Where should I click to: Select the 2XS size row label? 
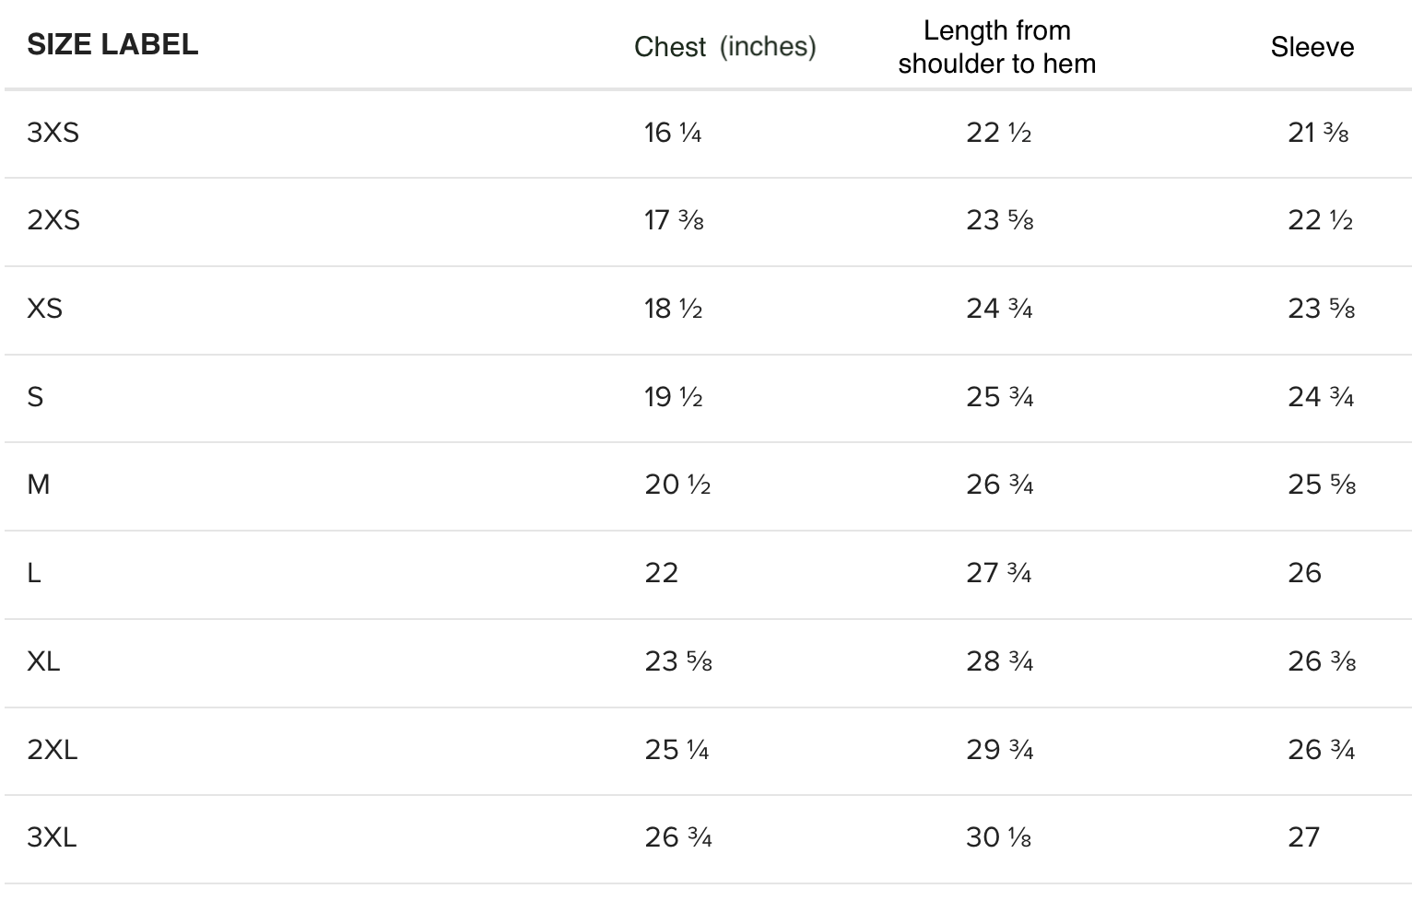53,220
